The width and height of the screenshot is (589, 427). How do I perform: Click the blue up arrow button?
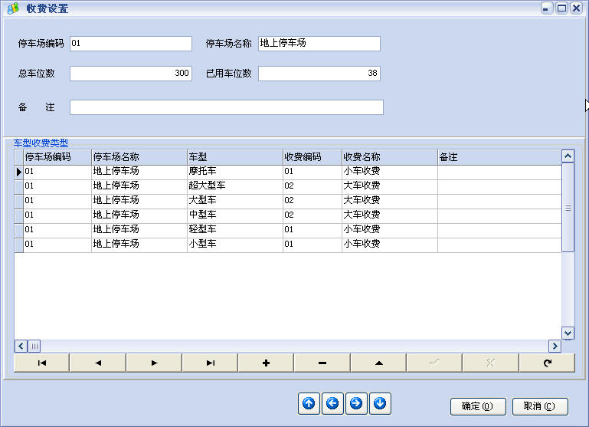point(309,403)
